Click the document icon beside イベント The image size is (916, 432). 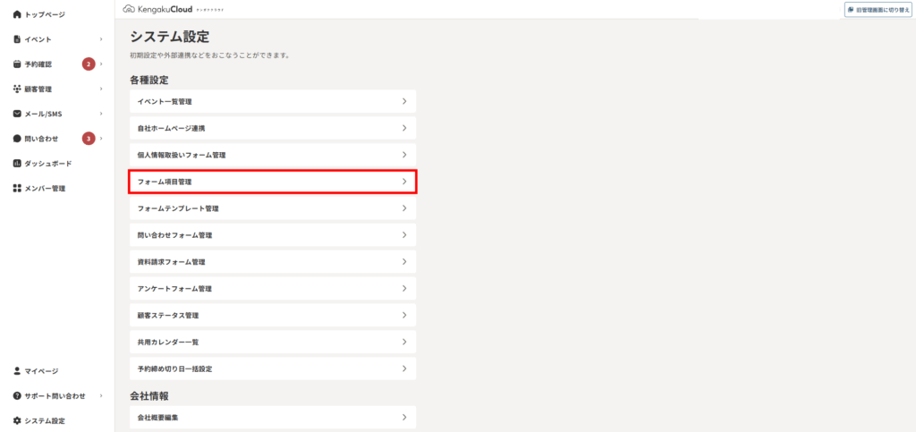click(x=17, y=39)
